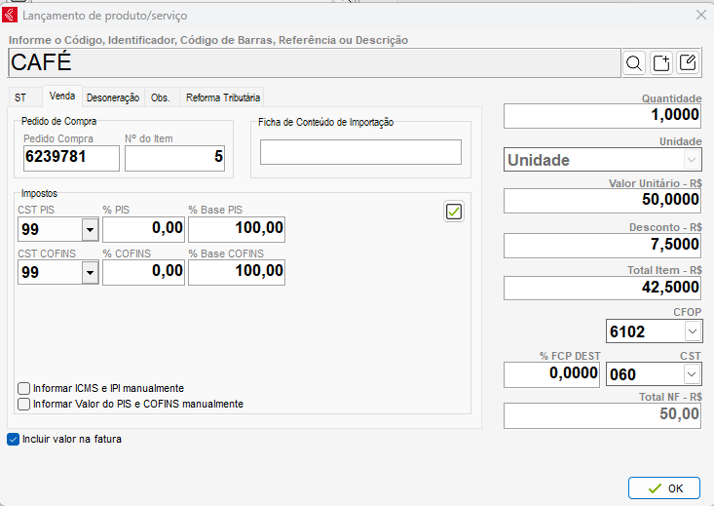Expand the CST 060 dropdown
Image resolution: width=714 pixels, height=506 pixels.
coord(691,373)
